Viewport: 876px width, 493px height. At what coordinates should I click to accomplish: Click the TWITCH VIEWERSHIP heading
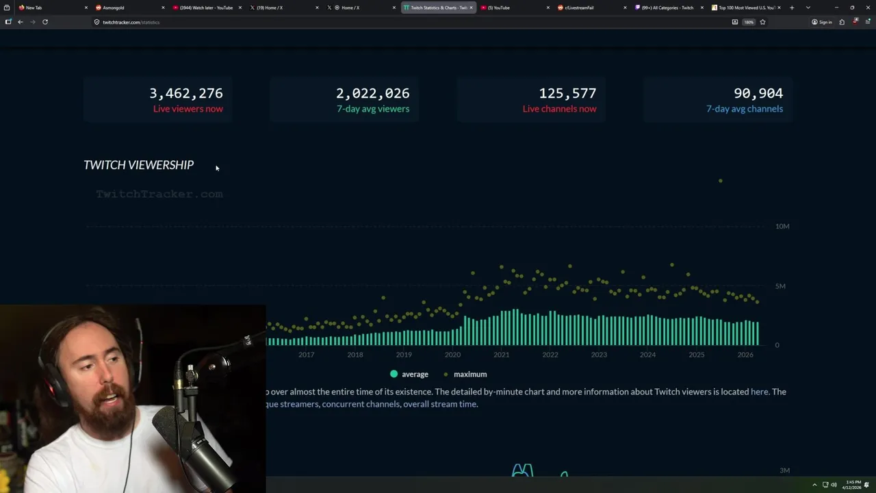click(138, 165)
